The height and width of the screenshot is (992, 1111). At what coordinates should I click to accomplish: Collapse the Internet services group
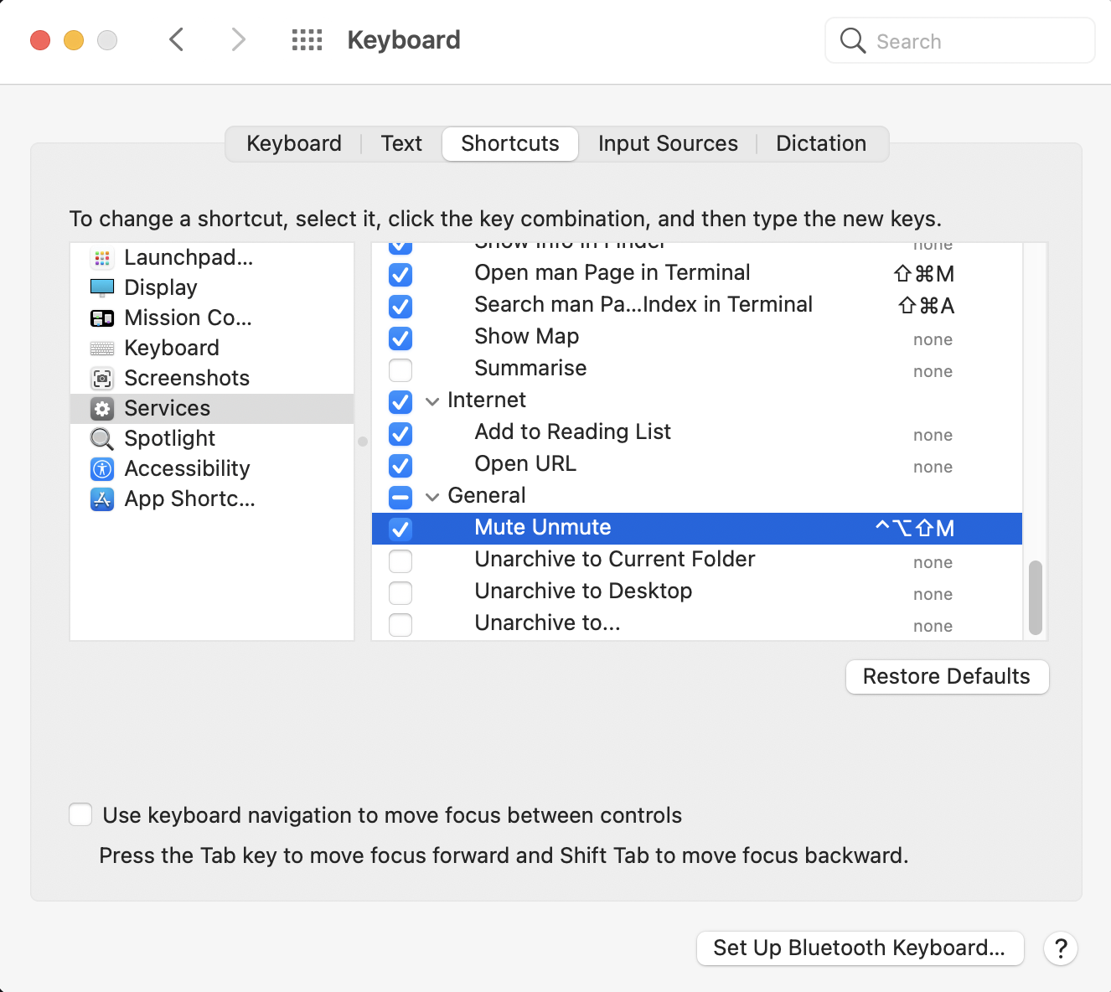pos(432,401)
